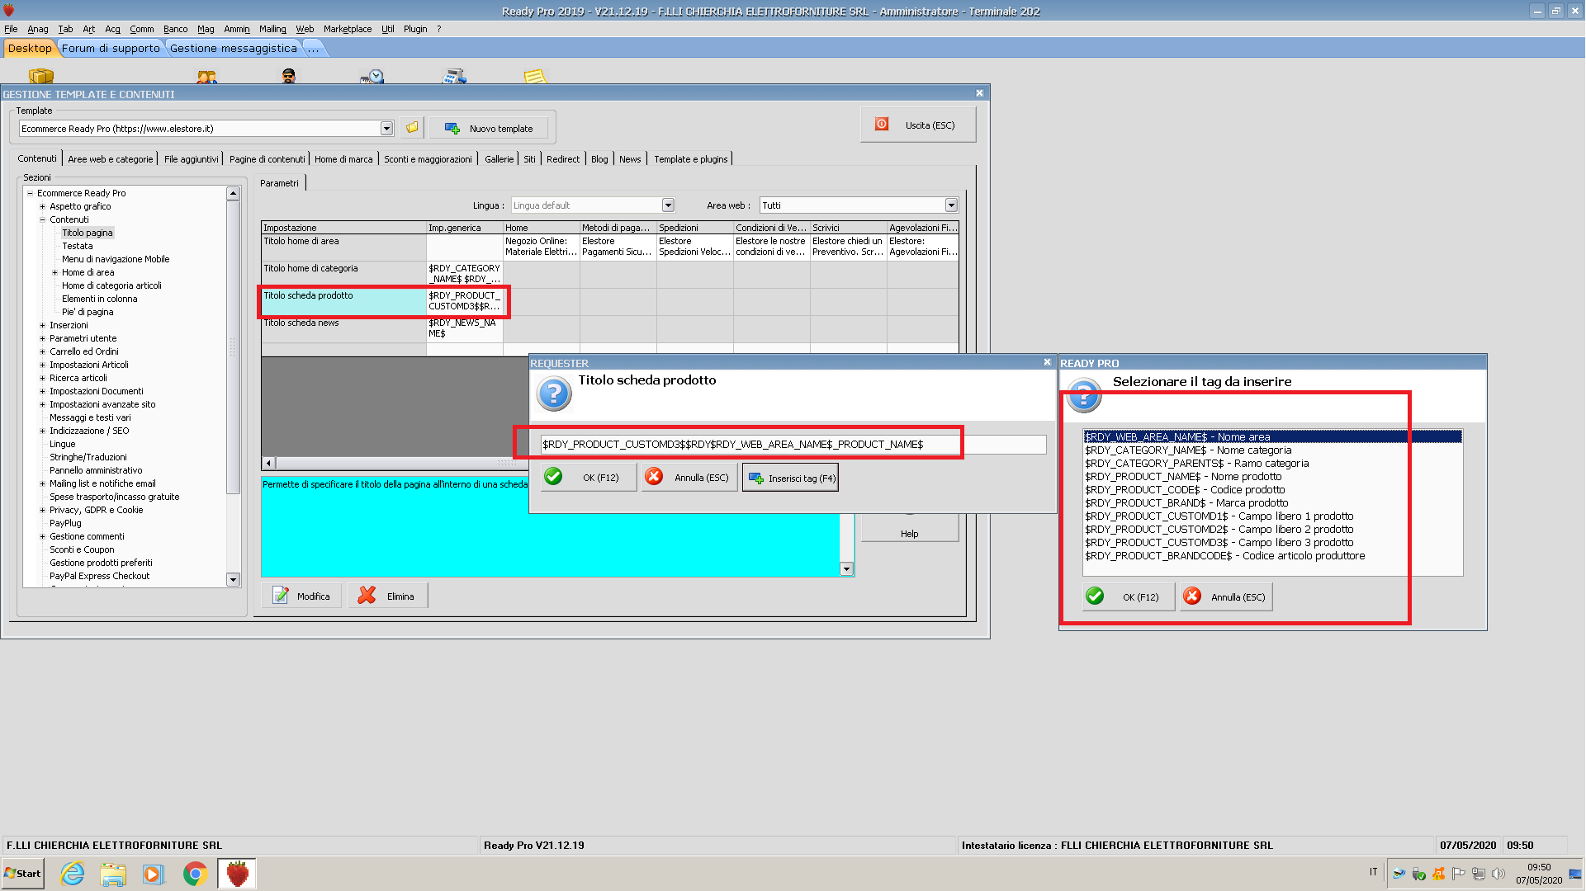Switch to the Sconti e maggiorazioni tab
1586x891 pixels.
click(428, 159)
